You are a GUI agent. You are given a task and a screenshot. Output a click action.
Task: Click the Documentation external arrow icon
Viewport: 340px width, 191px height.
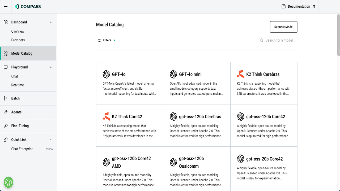(x=314, y=7)
